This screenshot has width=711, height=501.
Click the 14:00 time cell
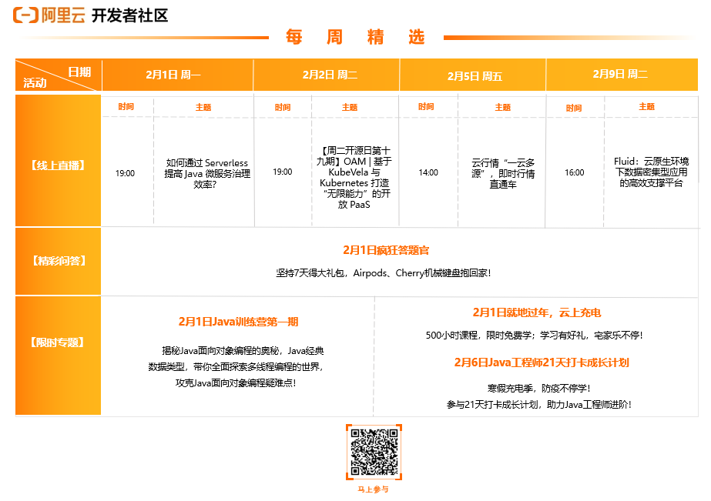428,172
